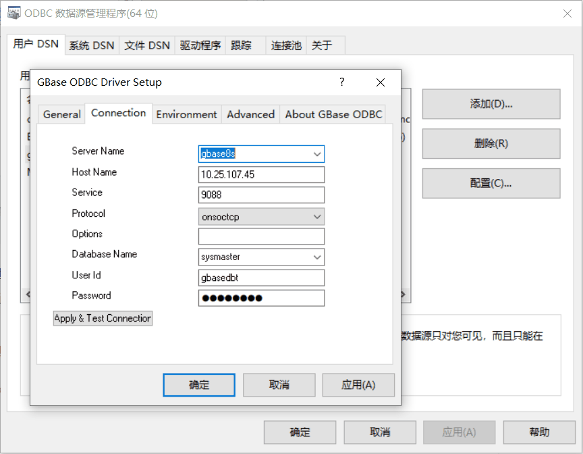
Task: Click 取消 in the ODBC administrator window
Action: click(380, 432)
